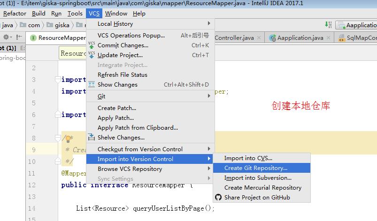
Task: Switch to ResourceMapper editor tab
Action: [x=58, y=38]
